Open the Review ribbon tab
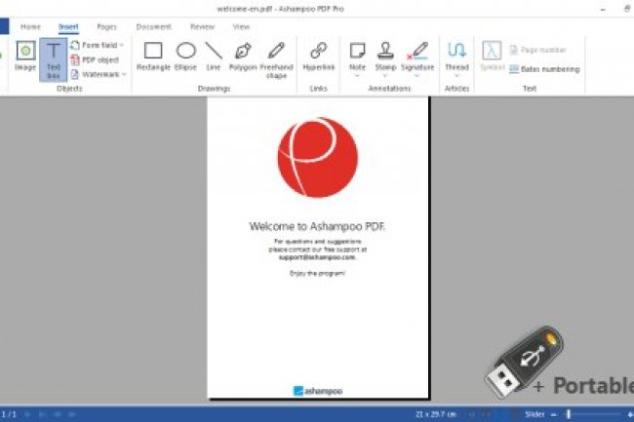Viewport: 634px width, 422px height. (x=203, y=26)
